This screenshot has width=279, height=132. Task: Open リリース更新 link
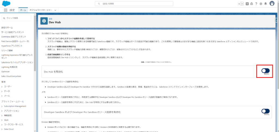7,51
